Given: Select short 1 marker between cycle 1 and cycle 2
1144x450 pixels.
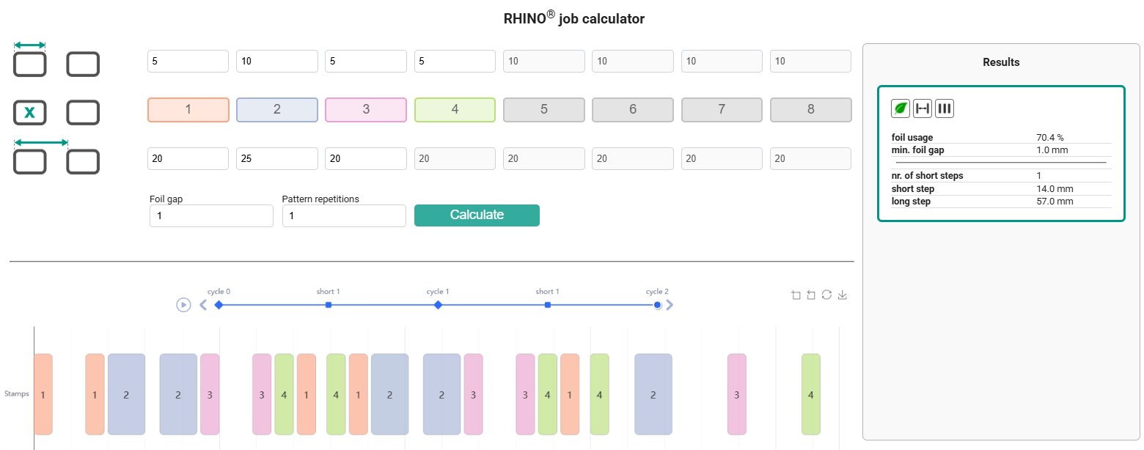Looking at the screenshot, I should point(548,304).
